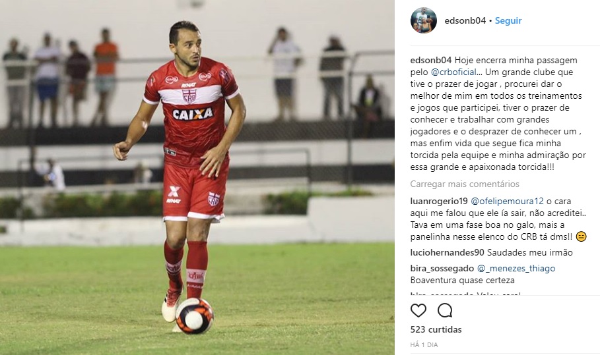Open luanrogerio19 commenter profile

pyautogui.click(x=439, y=201)
